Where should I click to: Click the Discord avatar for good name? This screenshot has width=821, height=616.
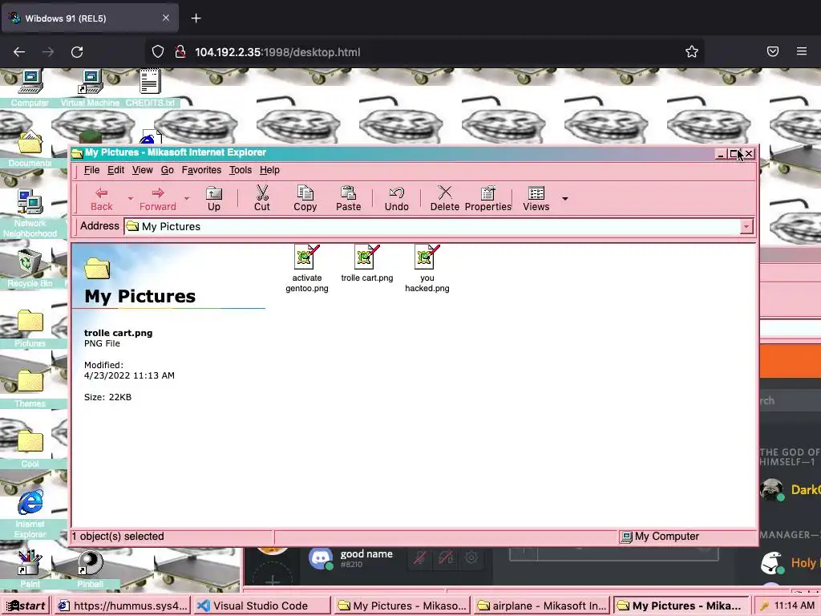pyautogui.click(x=321, y=558)
